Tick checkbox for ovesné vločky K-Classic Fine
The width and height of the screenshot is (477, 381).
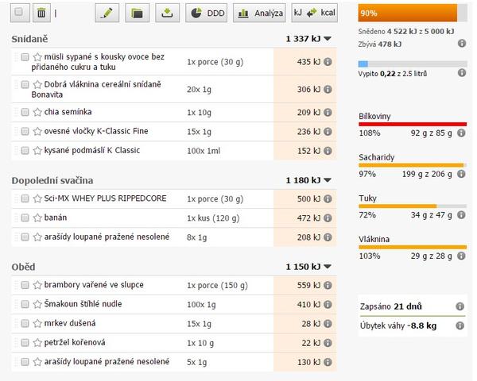click(x=25, y=131)
